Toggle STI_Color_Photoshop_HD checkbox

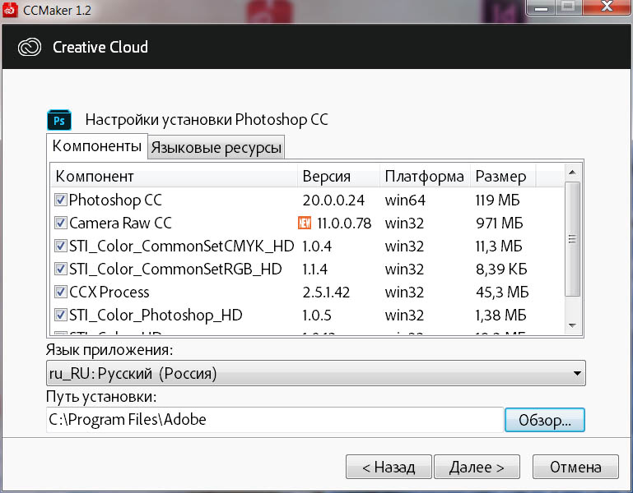60,315
